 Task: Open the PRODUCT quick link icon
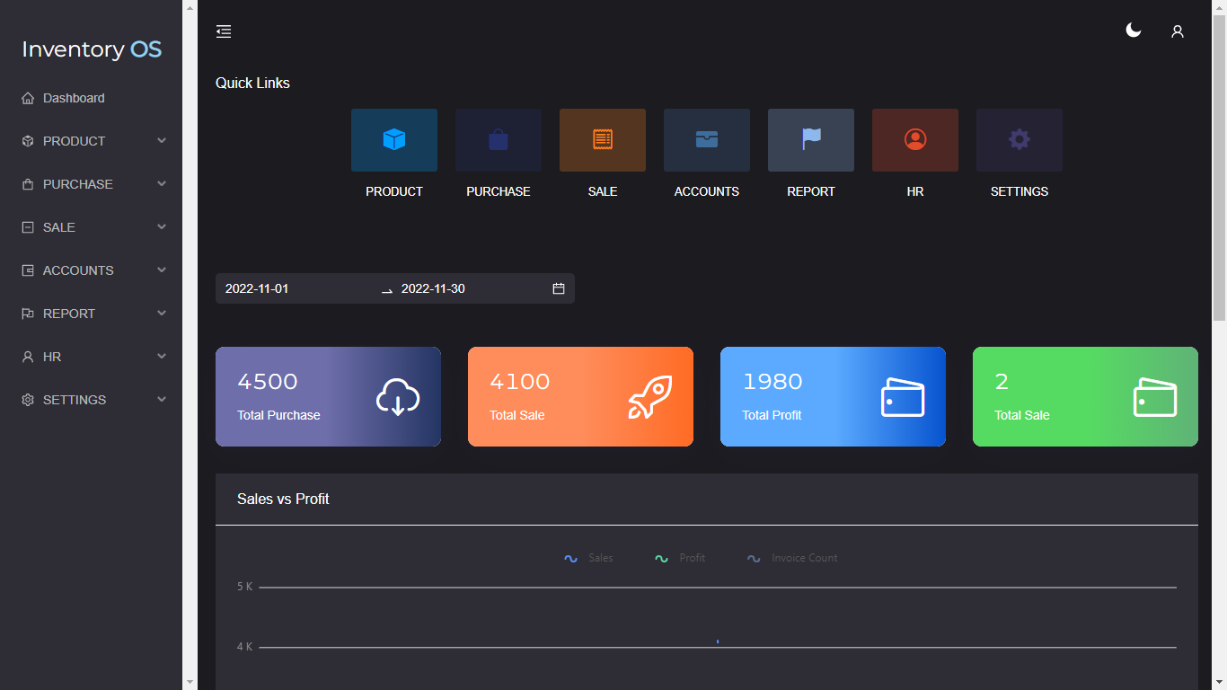pos(393,139)
